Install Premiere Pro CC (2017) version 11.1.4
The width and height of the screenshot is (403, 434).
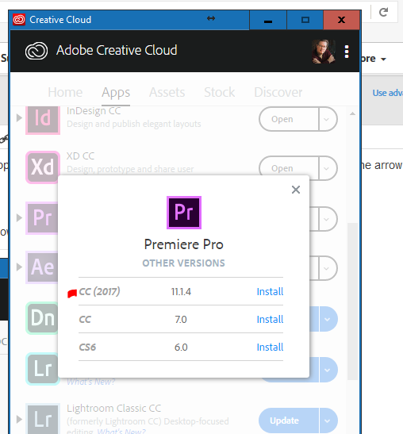click(x=270, y=291)
